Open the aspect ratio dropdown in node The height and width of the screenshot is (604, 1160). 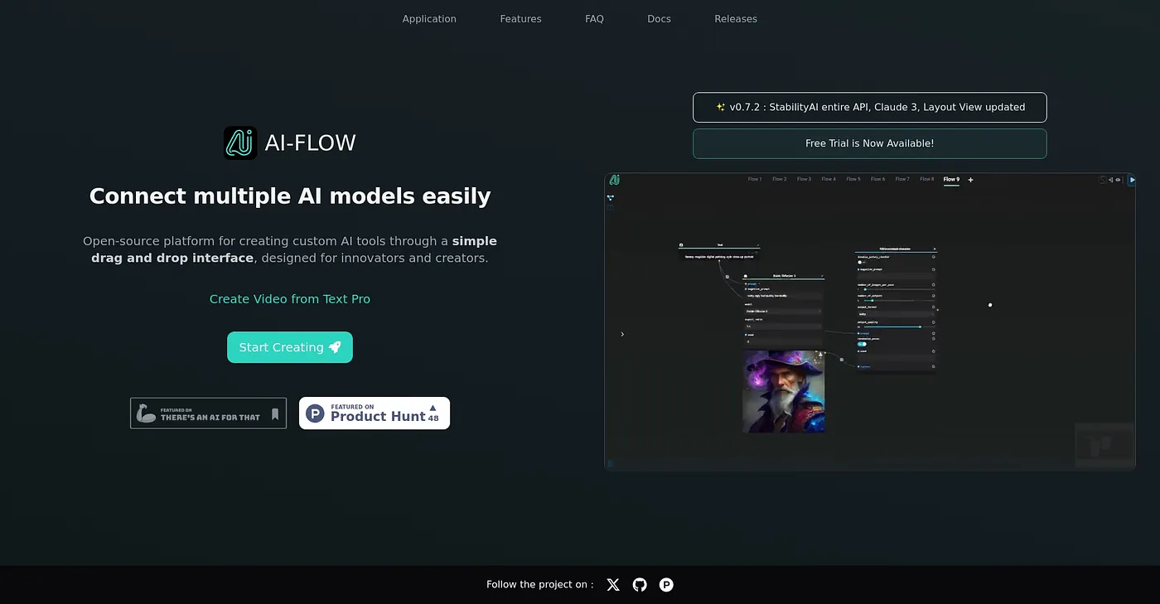tap(783, 326)
